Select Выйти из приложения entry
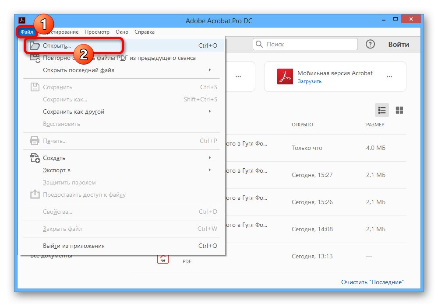The image size is (438, 306). [x=121, y=246]
